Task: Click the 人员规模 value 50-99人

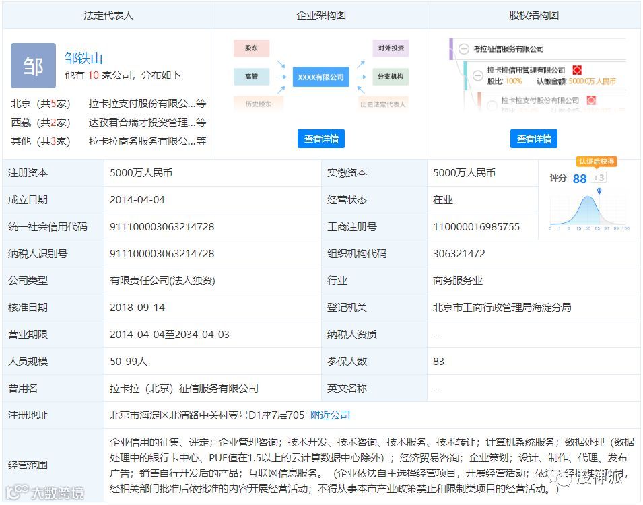Action: coord(129,362)
